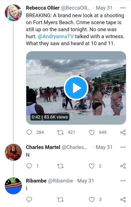
Task: Retweet Charles Martel's reply
Action: pyautogui.click(x=61, y=166)
